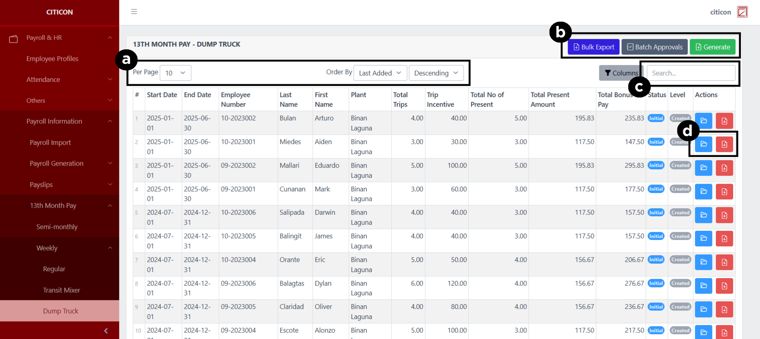Click red export icon for Balagtas Dylan row
Image resolution: width=760 pixels, height=339 pixels.
pyautogui.click(x=724, y=286)
